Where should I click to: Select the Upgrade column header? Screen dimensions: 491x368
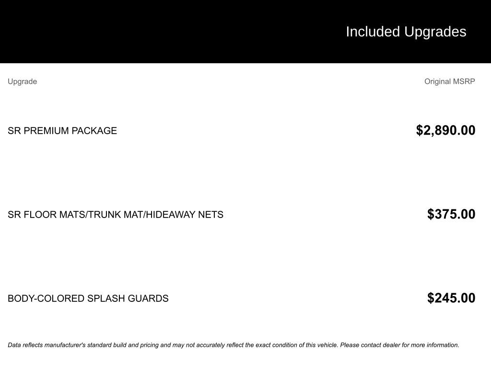click(22, 81)
